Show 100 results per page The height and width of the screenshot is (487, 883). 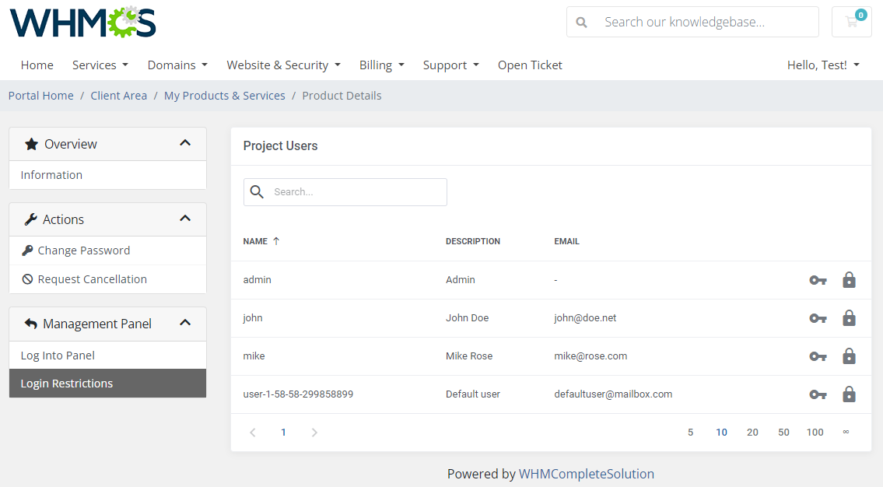[x=815, y=432]
